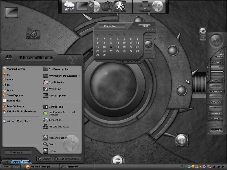Screen dimensions: 227x170
Task: Open the e-mail button in the sidebar
Action: (216, 113)
